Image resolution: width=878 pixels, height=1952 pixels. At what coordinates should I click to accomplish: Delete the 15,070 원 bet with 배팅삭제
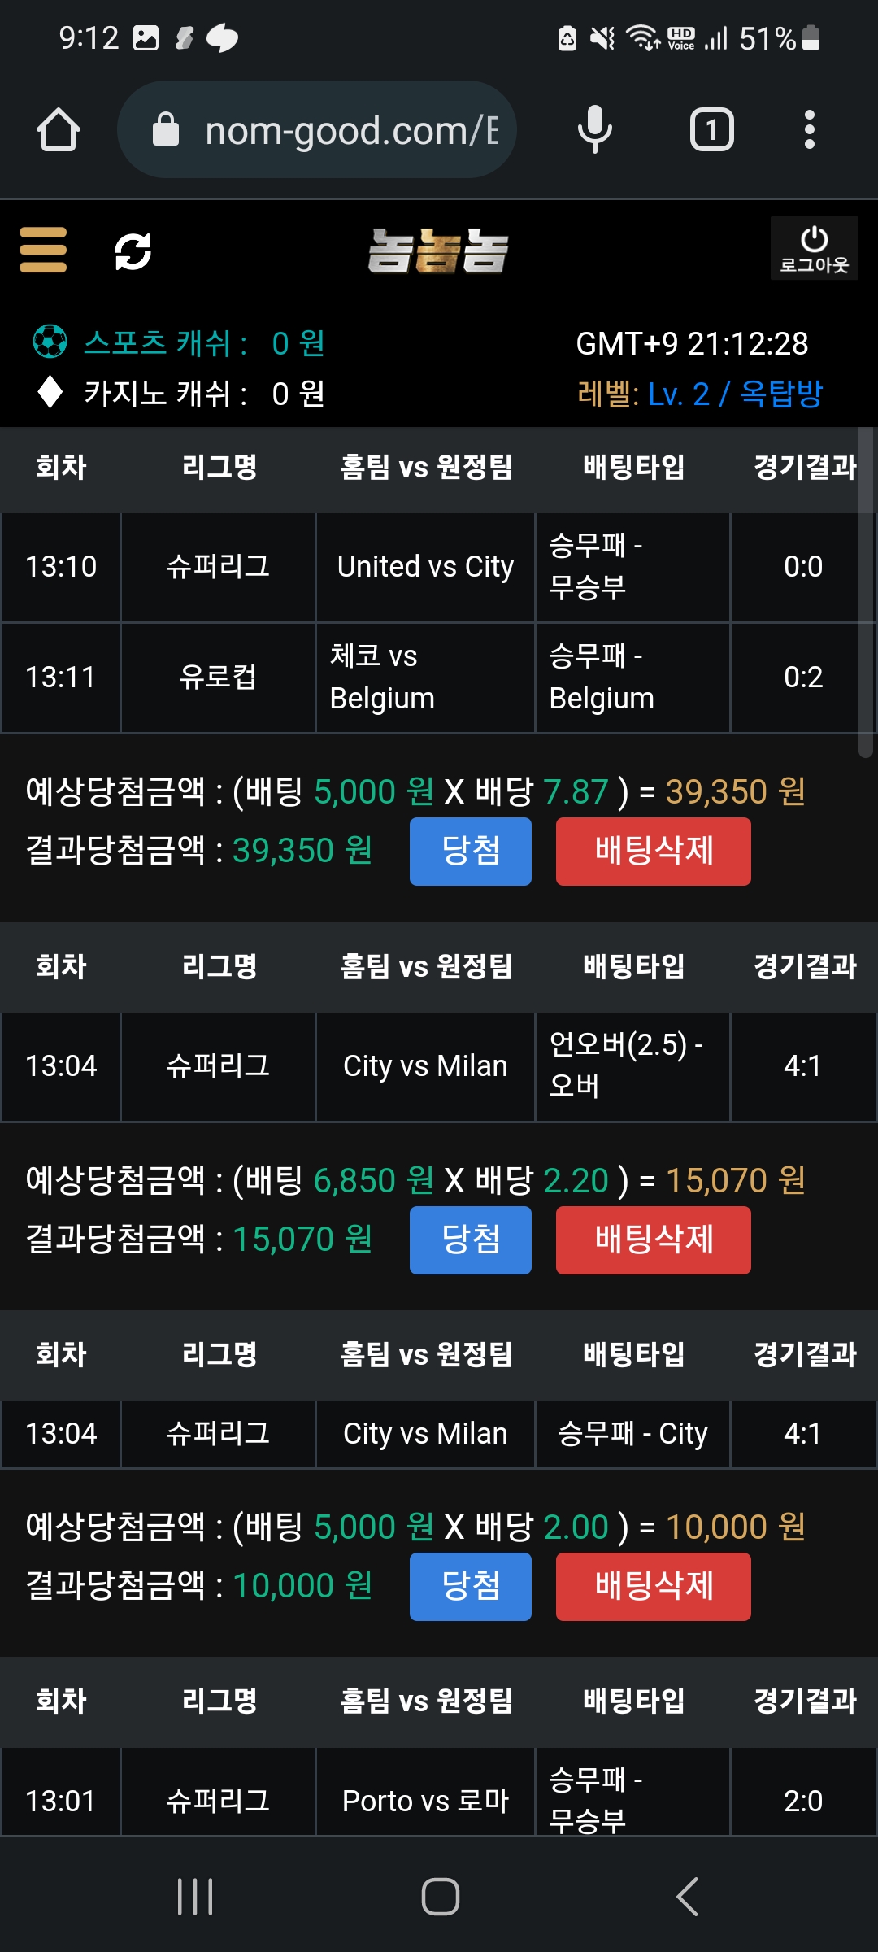[654, 1240]
